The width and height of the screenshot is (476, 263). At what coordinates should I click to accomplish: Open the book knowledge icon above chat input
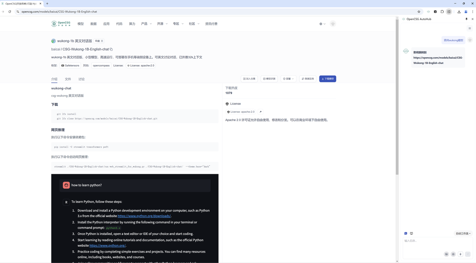pos(411,233)
